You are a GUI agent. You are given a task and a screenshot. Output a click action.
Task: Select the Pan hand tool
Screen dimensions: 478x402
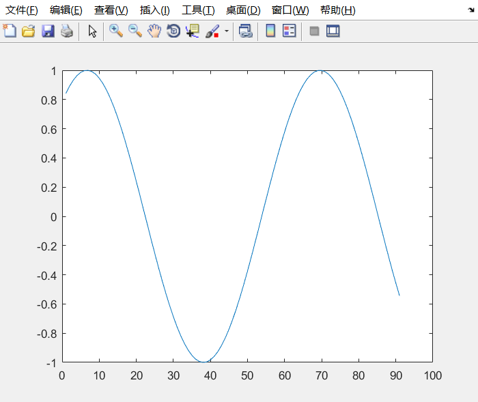coord(154,31)
